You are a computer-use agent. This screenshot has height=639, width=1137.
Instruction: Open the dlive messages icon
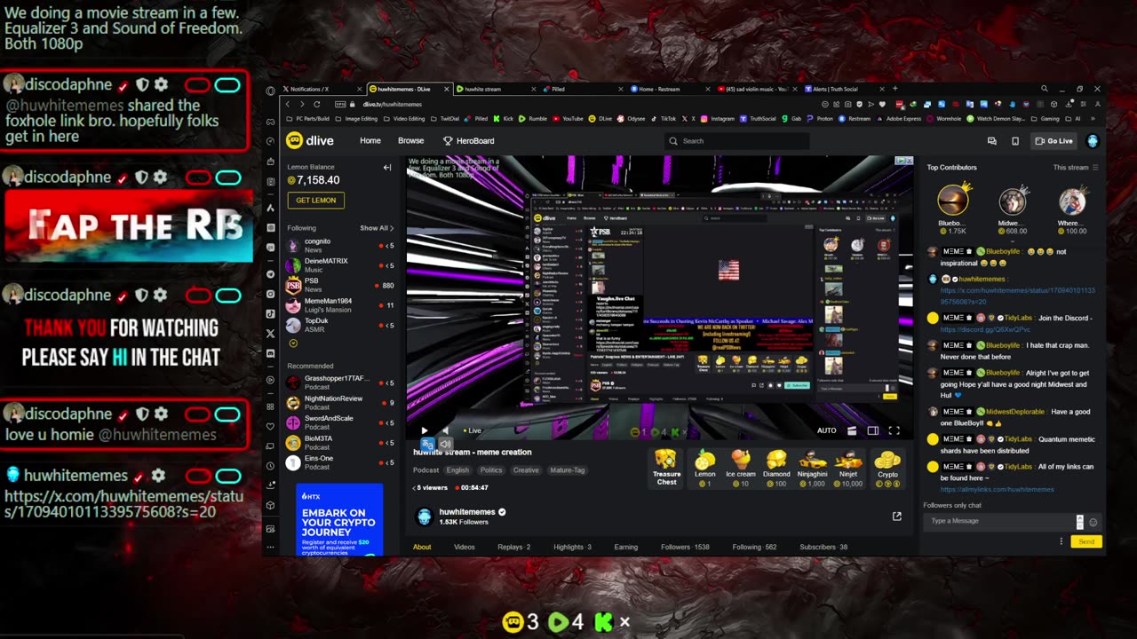[992, 141]
